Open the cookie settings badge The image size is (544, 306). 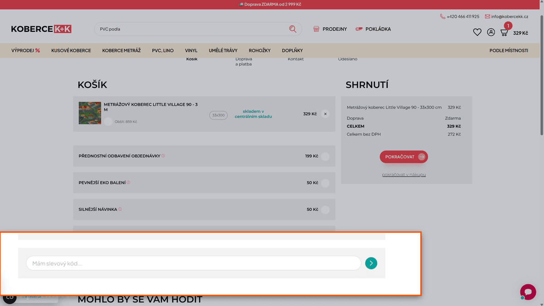[x=10, y=297]
